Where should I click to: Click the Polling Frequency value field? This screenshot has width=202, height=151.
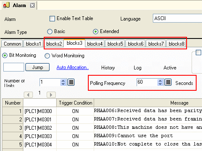(x=147, y=82)
